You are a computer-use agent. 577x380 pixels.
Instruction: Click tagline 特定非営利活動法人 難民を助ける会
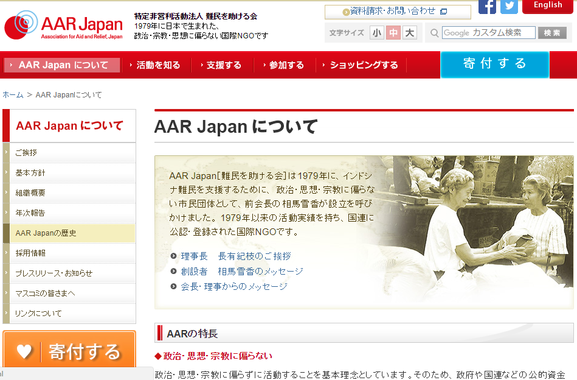tap(196, 16)
